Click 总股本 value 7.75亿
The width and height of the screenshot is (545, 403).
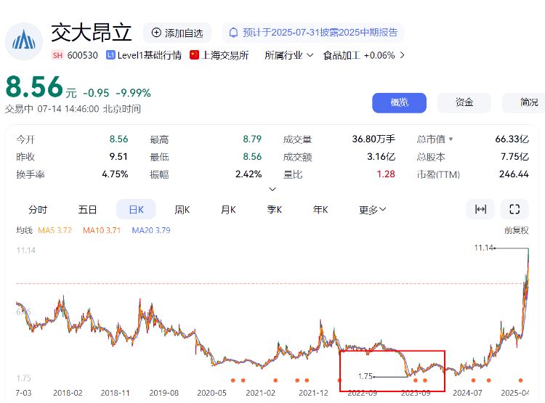tap(514, 156)
